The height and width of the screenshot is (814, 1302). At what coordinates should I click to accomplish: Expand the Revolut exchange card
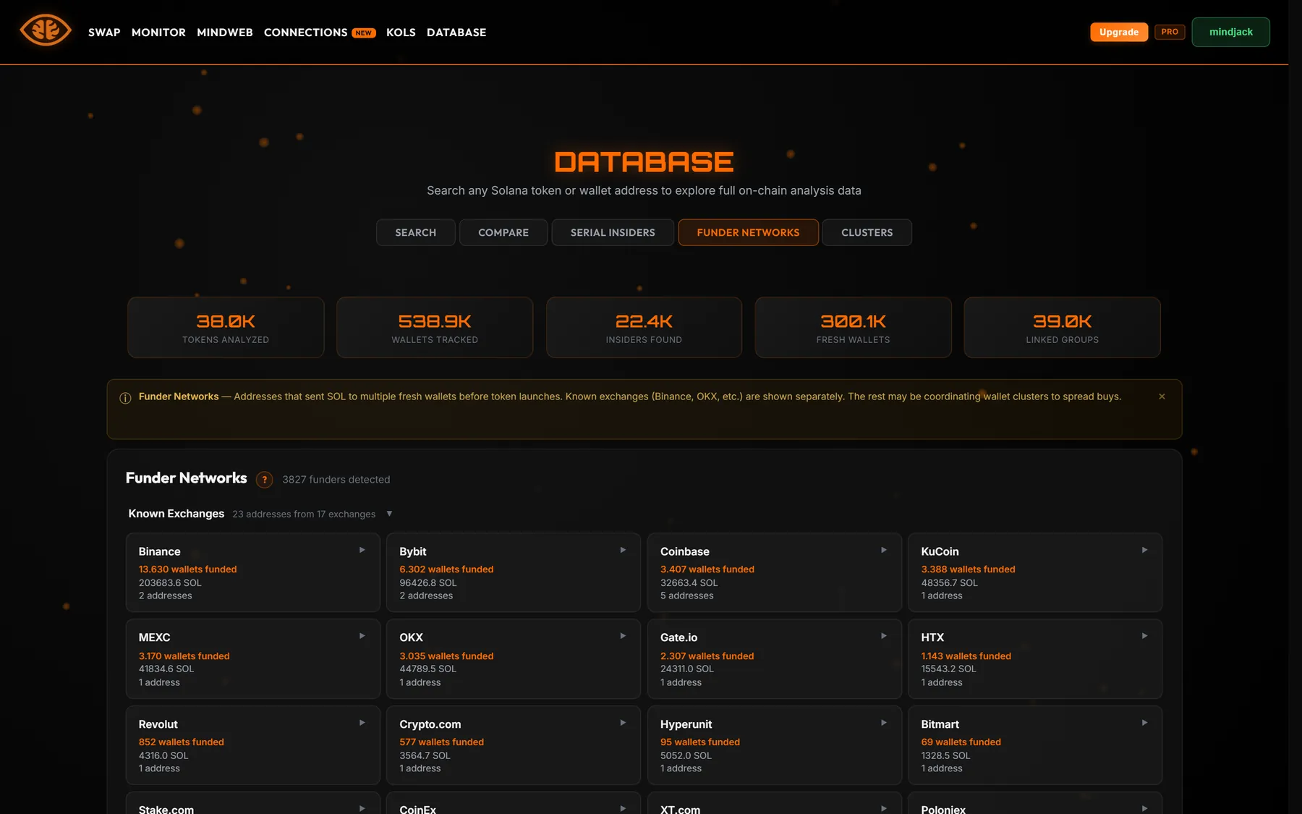point(362,723)
